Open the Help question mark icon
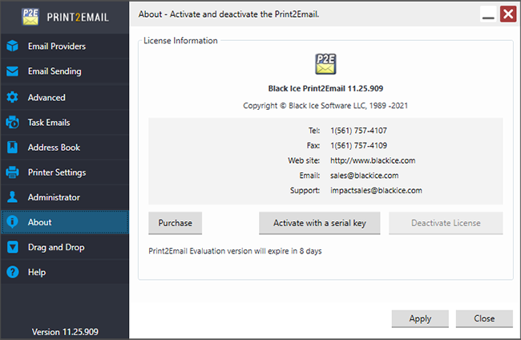 tap(12, 272)
